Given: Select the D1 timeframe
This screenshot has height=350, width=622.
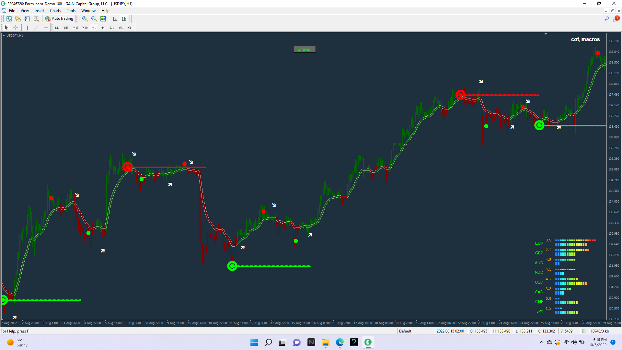Looking at the screenshot, I should point(112,28).
